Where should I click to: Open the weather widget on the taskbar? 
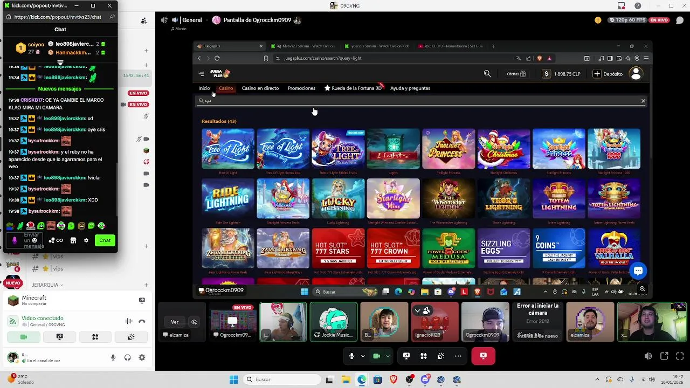coord(22,379)
